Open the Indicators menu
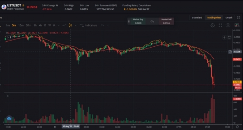Image resolution: width=243 pixels, height=130 pixels. click(x=88, y=25)
